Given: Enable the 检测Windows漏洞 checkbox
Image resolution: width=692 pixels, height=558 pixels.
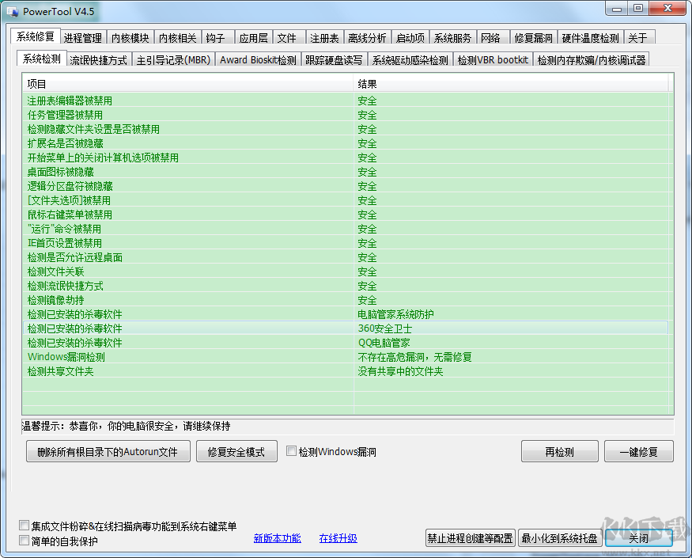Looking at the screenshot, I should point(292,451).
